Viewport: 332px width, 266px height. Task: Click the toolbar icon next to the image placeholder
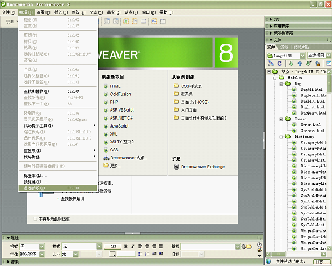tap(135, 22)
